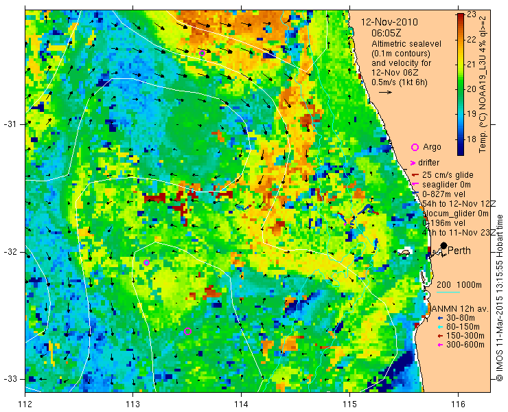The image size is (508, 412).
Task: Click the '(0.1m contours)' caption line
Action: 401,54
